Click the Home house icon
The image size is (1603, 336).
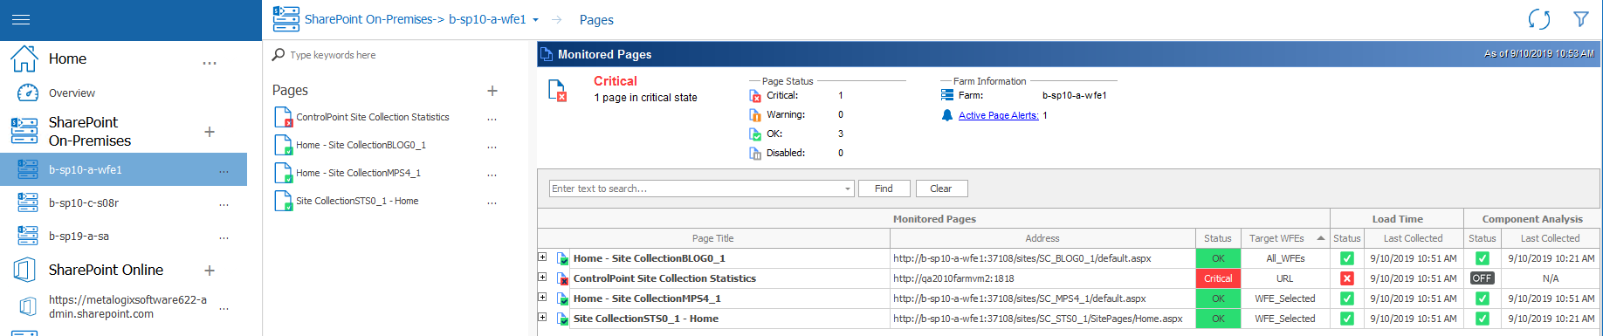click(24, 58)
